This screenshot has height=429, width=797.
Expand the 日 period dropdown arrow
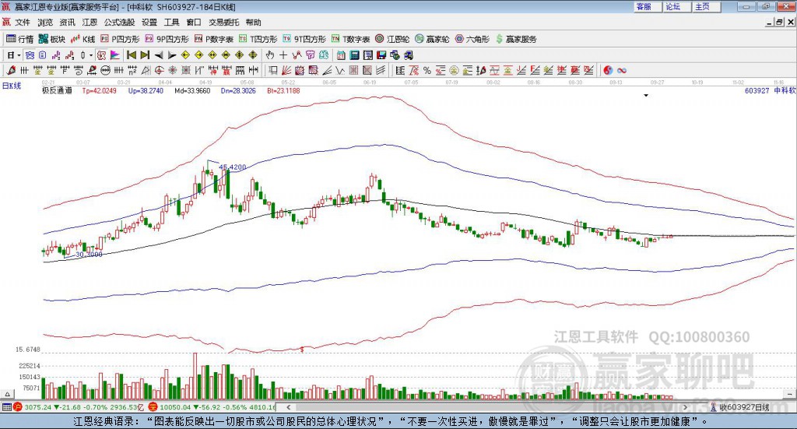(x=19, y=55)
